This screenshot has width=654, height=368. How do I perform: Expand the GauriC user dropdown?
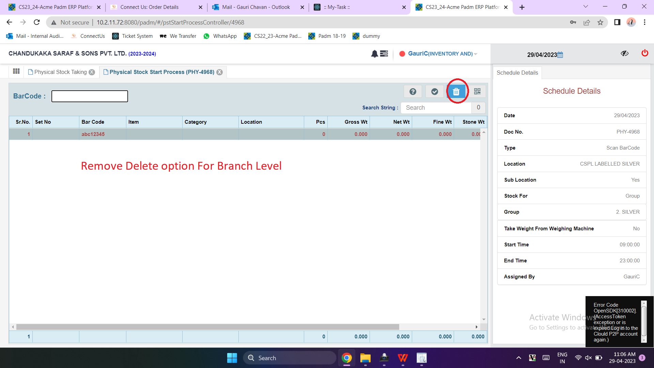(x=476, y=54)
